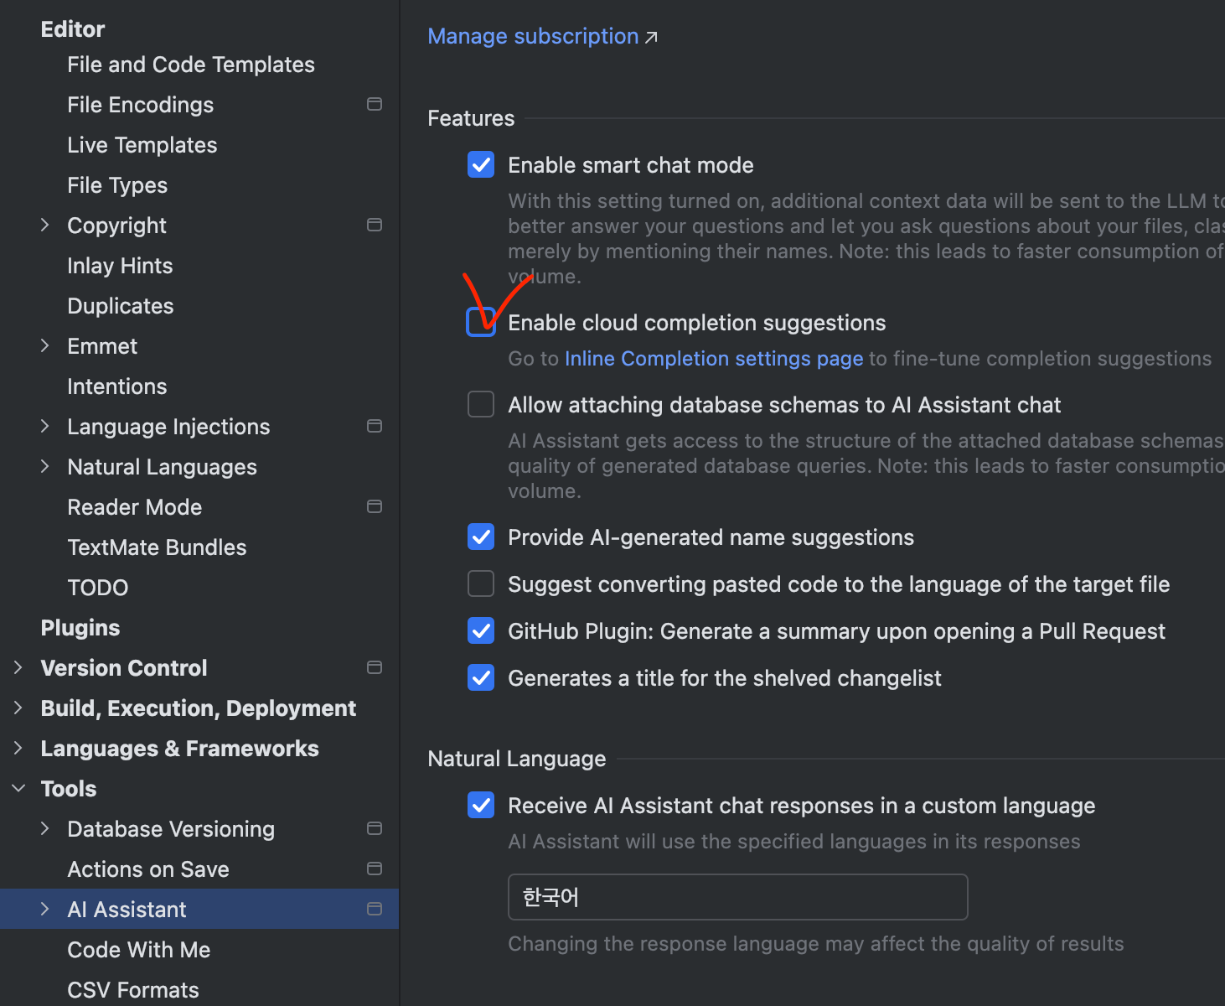Click the project-level icon beside Language Injections
The height and width of the screenshot is (1006, 1225).
point(375,426)
